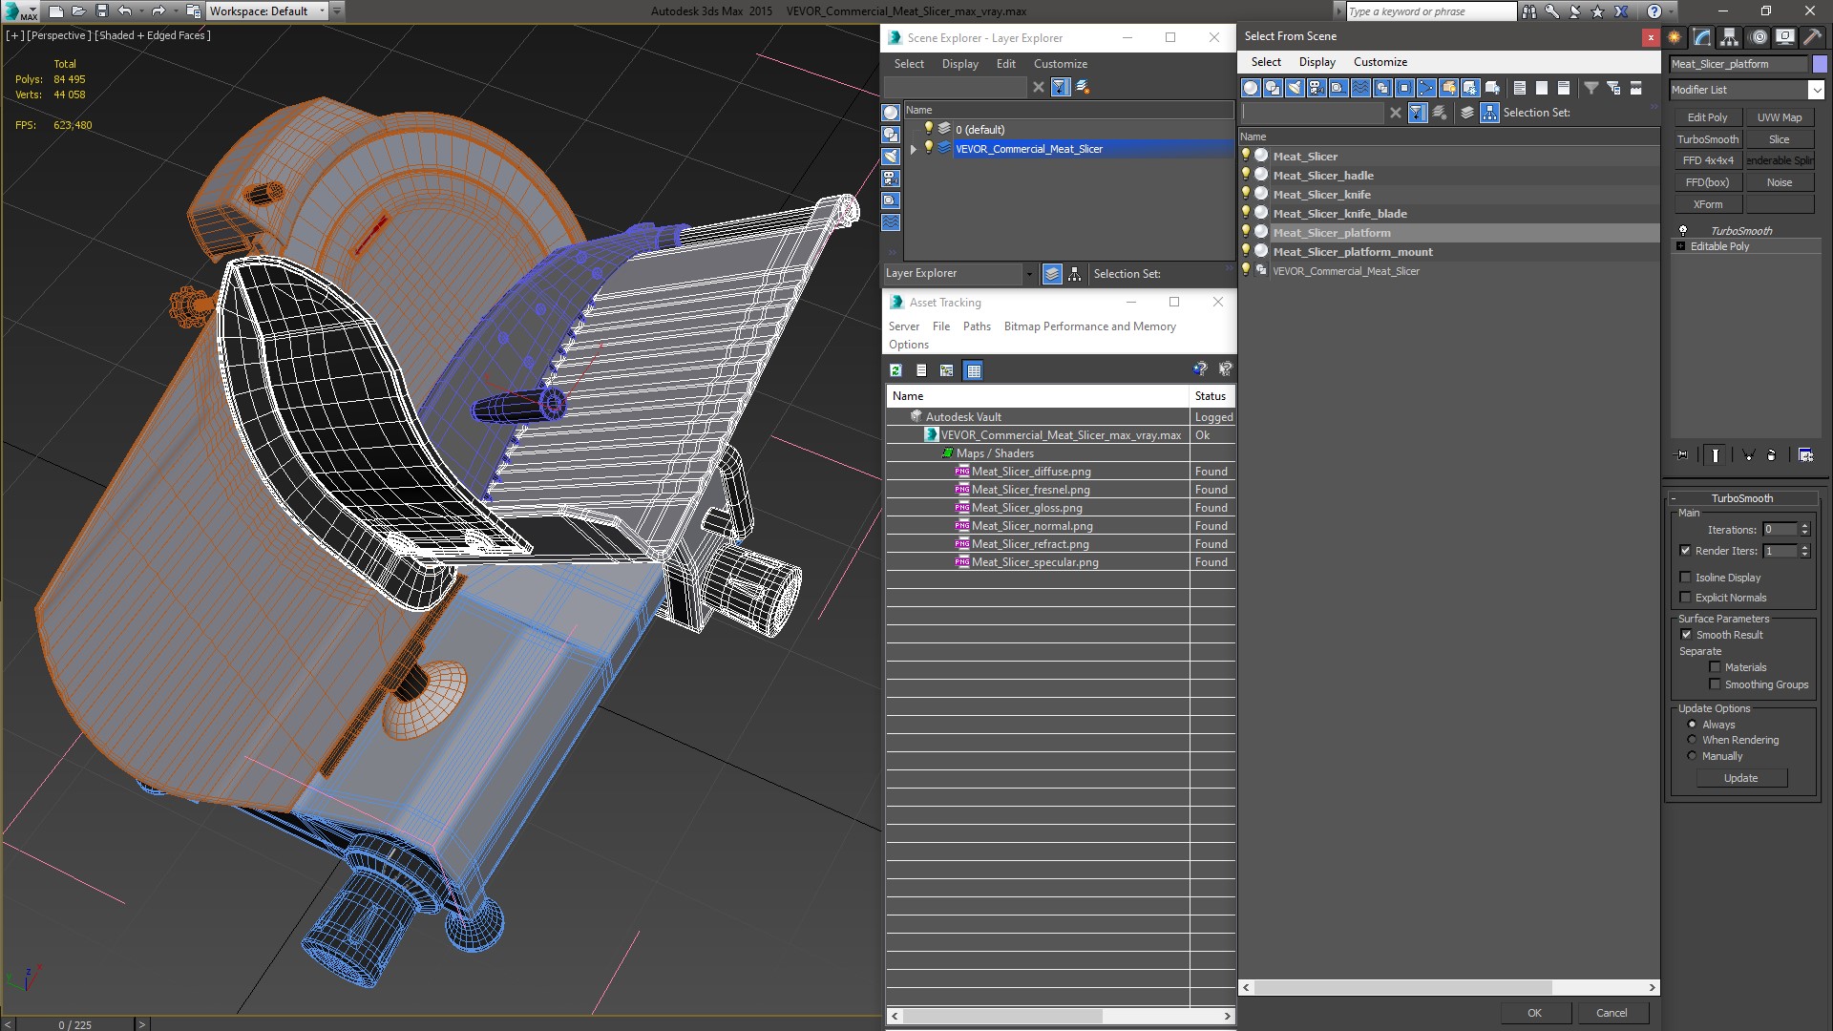
Task: Click OK in Select From Scene dialog
Action: [1534, 1013]
